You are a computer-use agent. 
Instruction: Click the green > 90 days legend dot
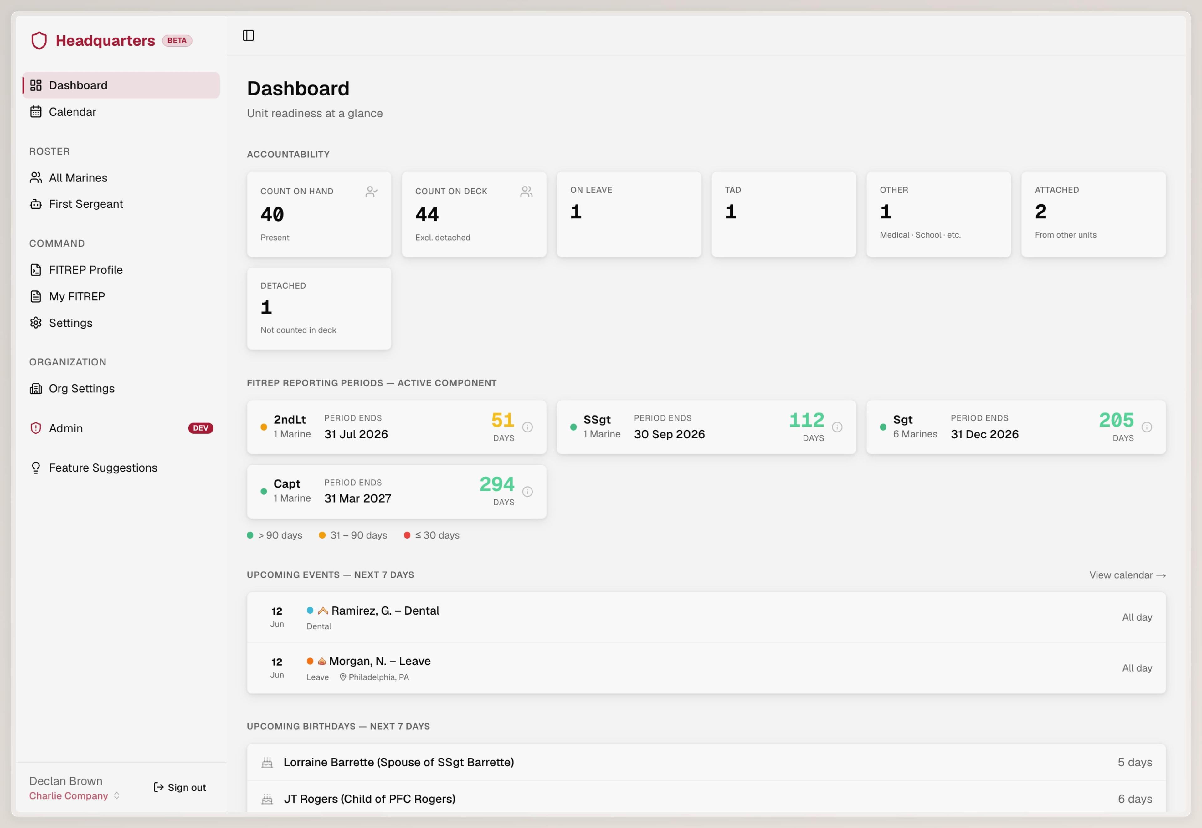tap(250, 535)
